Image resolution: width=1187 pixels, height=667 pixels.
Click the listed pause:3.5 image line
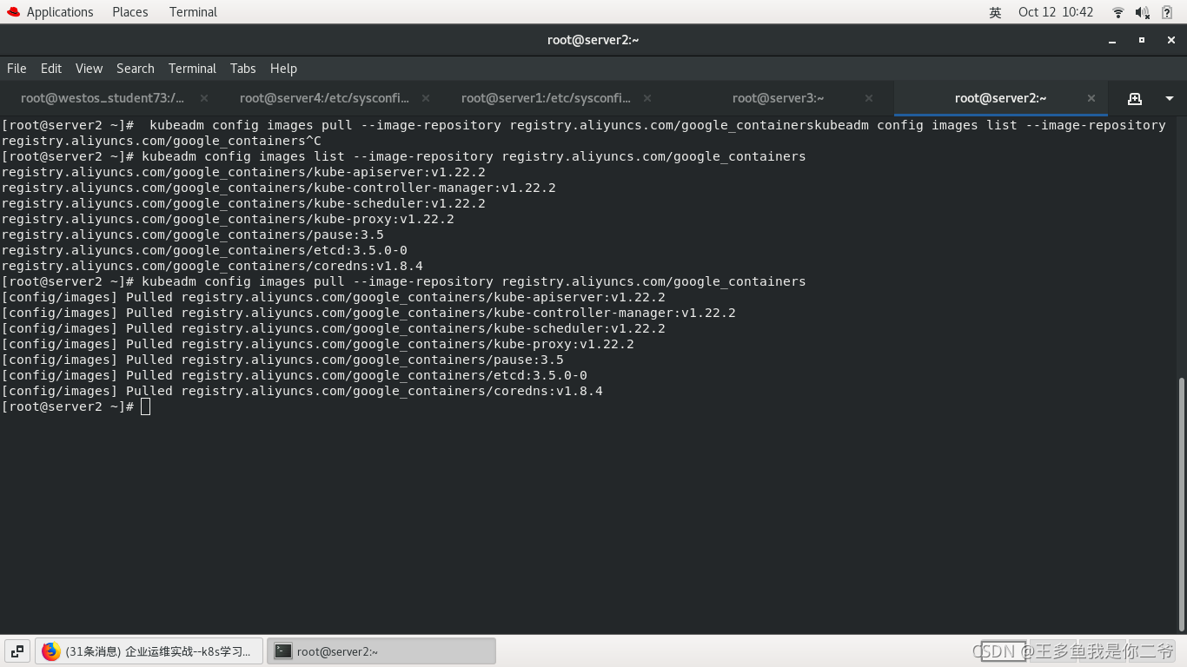193,234
